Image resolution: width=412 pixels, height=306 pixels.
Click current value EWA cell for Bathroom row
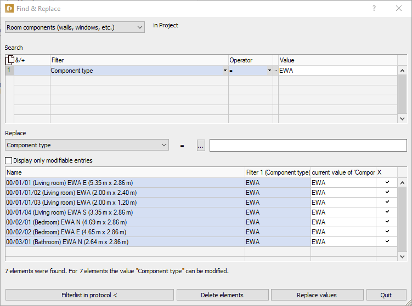343,242
